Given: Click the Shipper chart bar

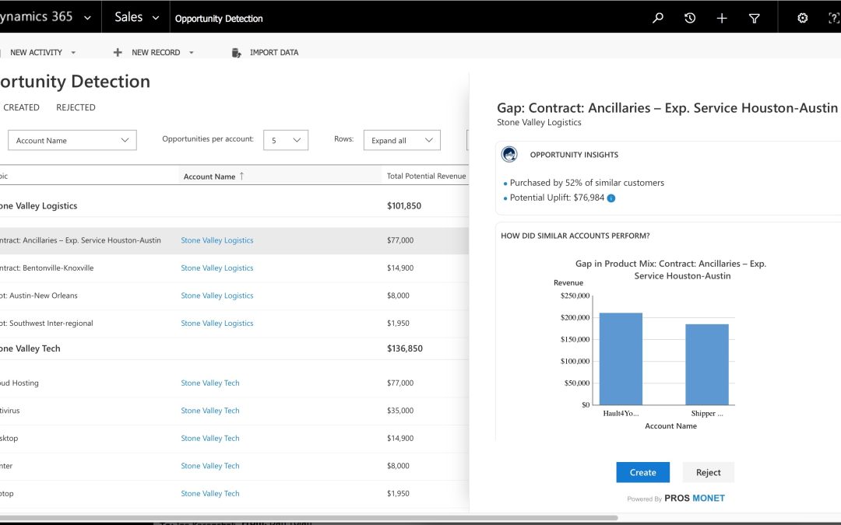Looking at the screenshot, I should pos(707,364).
